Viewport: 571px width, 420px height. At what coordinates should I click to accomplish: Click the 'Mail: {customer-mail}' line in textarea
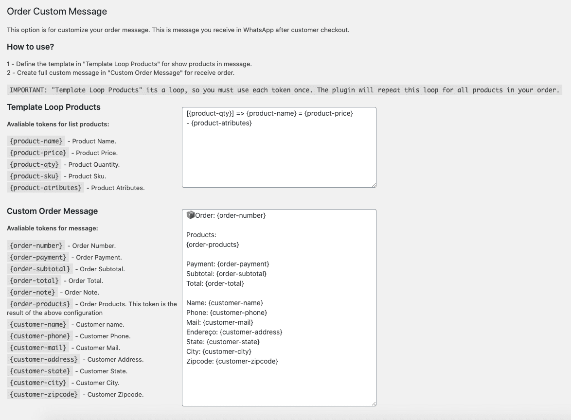click(x=219, y=322)
